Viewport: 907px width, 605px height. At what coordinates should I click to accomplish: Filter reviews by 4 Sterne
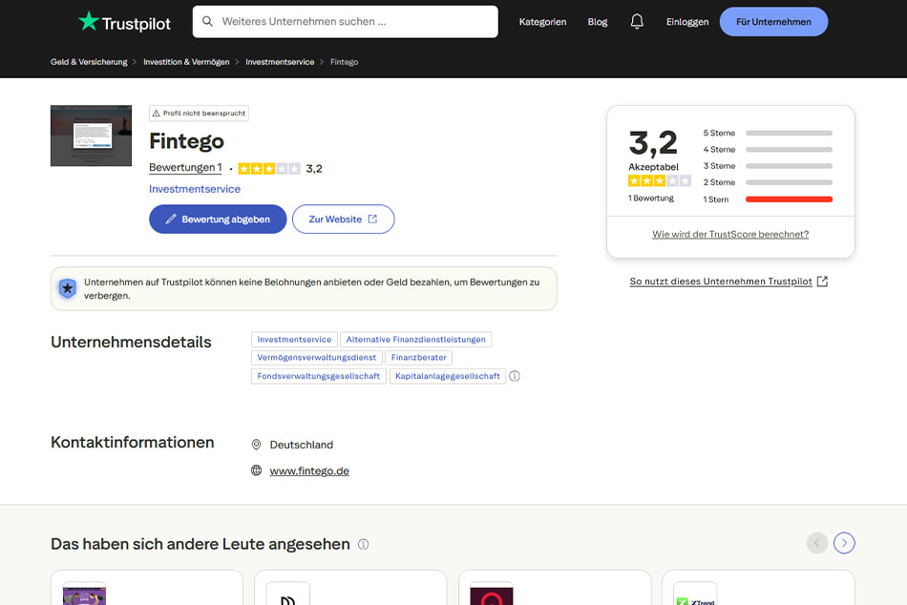point(768,149)
